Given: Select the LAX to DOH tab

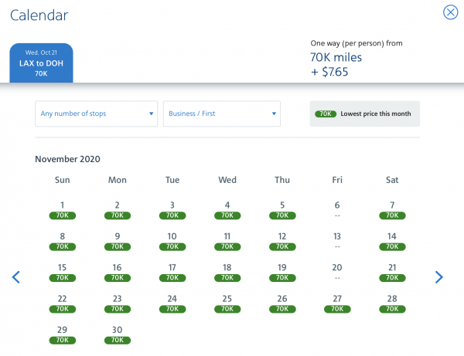Looking at the screenshot, I should pyautogui.click(x=41, y=63).
